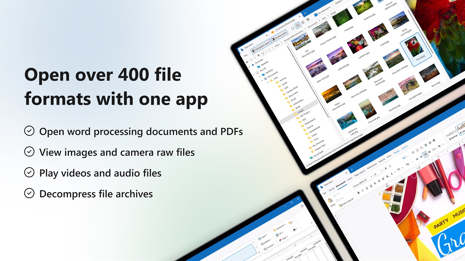Open the AutoSum dropdown in spreadsheet
This screenshot has width=465, height=261.
[x=279, y=227]
